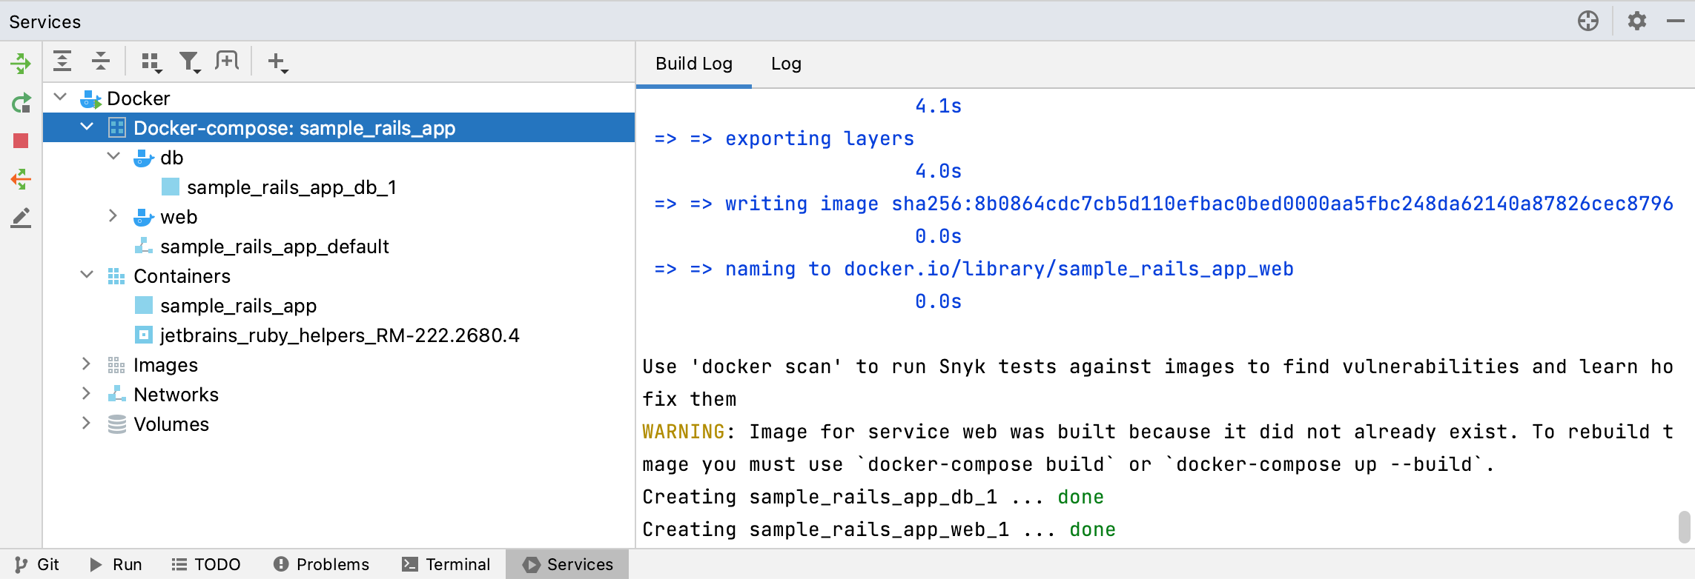
Task: Select the sample_rails_app container label
Action: pyautogui.click(x=238, y=306)
